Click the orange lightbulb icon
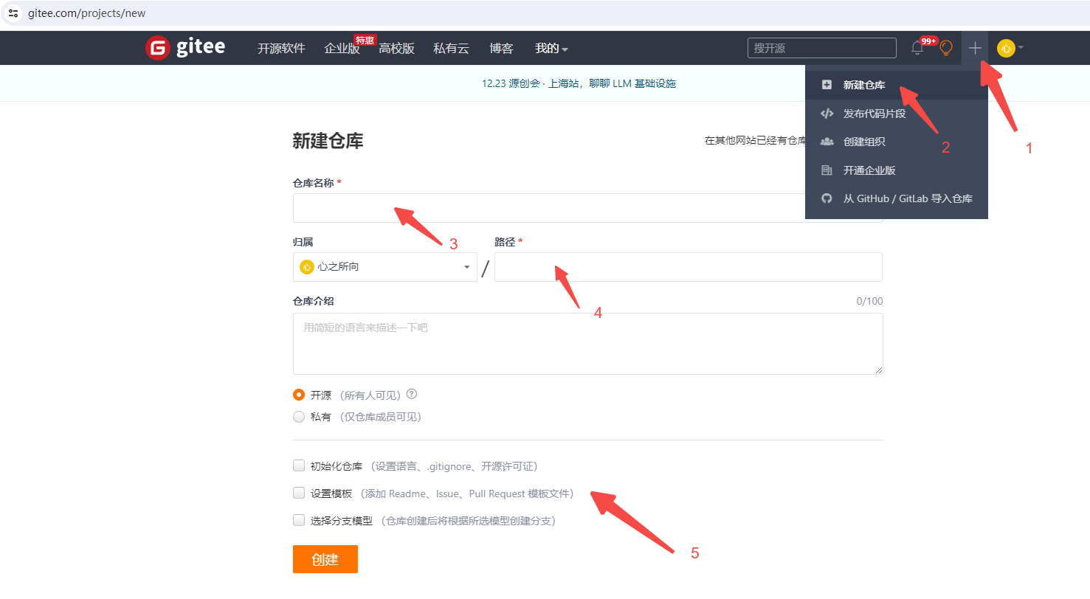This screenshot has width=1090, height=599. (946, 49)
